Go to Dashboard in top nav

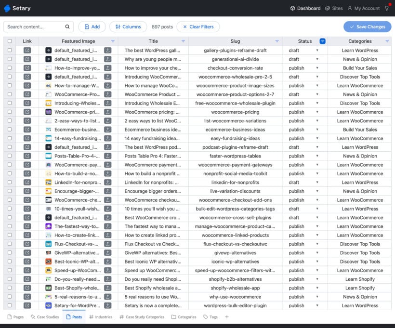tap(305, 8)
